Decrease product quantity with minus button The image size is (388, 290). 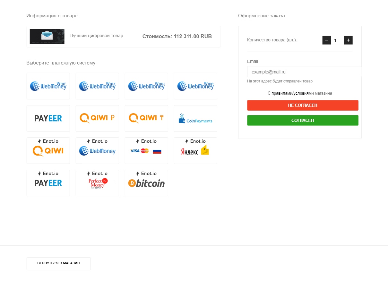point(327,40)
